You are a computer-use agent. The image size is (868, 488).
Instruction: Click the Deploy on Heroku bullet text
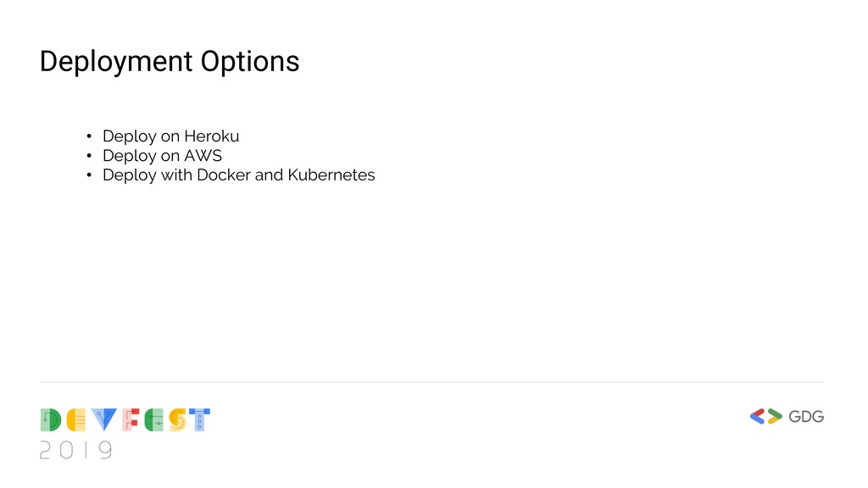[x=171, y=136]
